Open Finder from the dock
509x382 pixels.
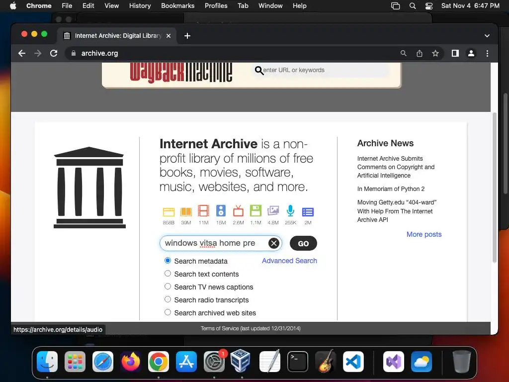[x=47, y=362]
